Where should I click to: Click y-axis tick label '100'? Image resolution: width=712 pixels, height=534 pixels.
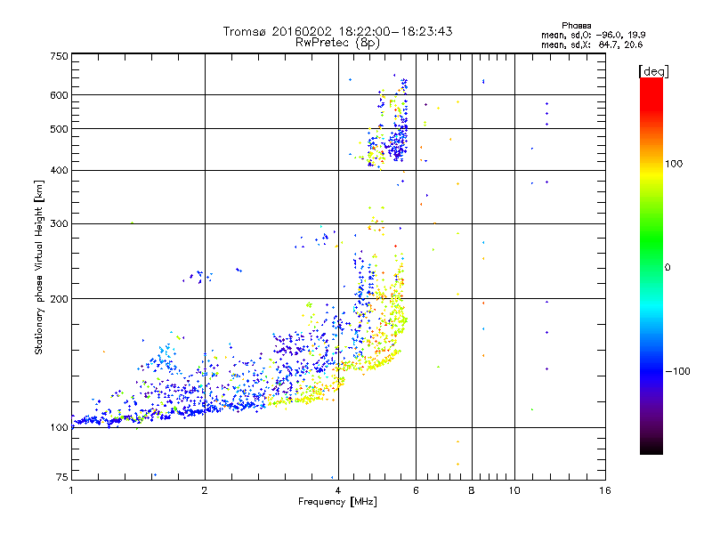pyautogui.click(x=59, y=428)
